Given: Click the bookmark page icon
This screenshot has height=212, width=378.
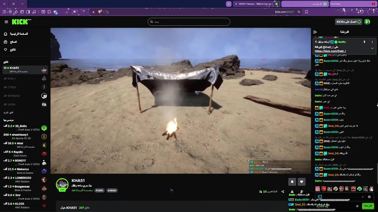Looking at the screenshot, I should pos(307,12).
